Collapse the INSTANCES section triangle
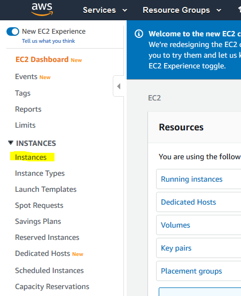Image resolution: width=241 pixels, height=296 pixels. [x=11, y=143]
